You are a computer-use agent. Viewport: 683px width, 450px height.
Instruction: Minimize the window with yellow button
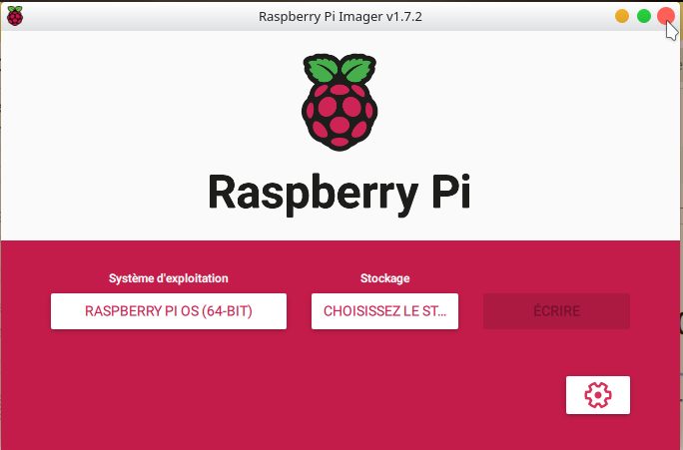[621, 16]
